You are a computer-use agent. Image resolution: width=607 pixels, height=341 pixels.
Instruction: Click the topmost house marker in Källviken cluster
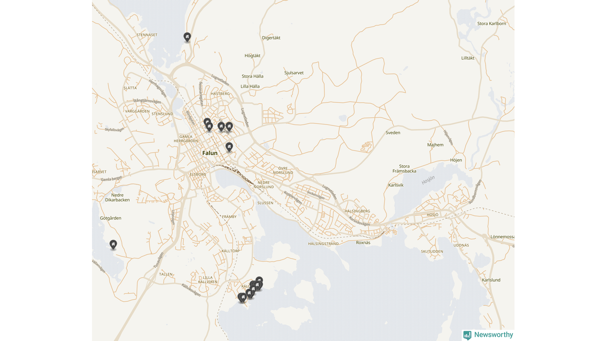(x=259, y=281)
